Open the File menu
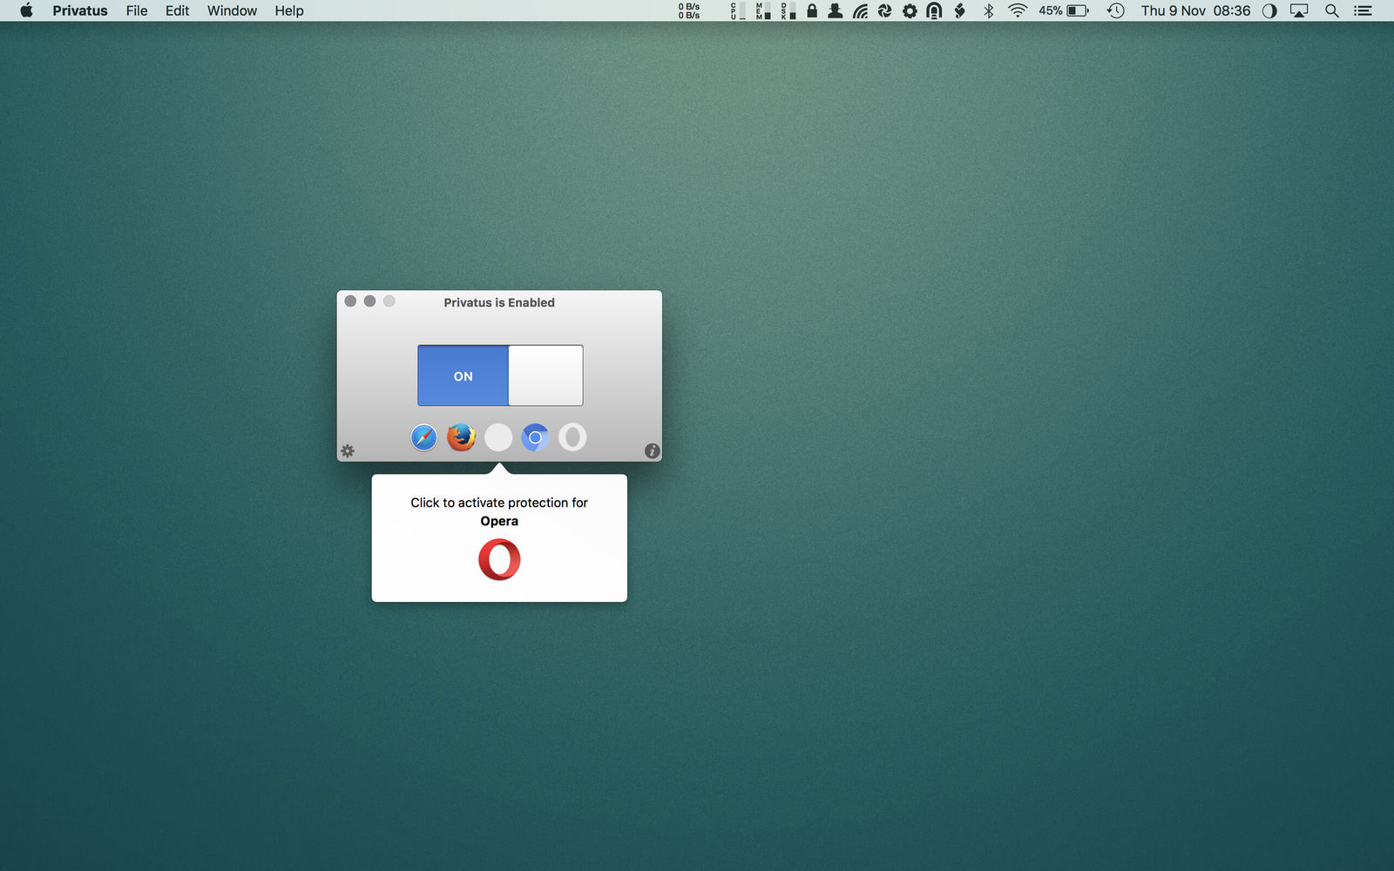The image size is (1394, 871). point(137,10)
